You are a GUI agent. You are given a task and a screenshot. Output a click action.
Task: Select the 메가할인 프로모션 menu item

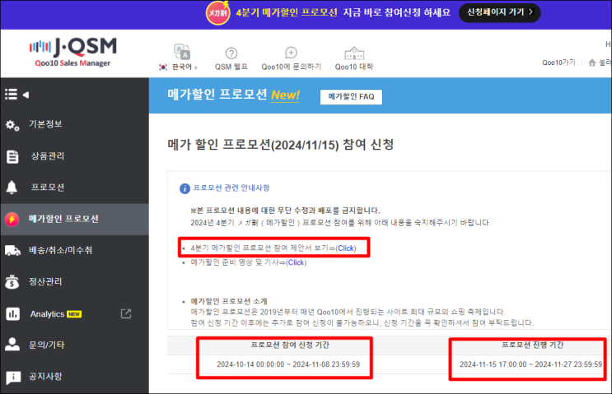(x=63, y=219)
